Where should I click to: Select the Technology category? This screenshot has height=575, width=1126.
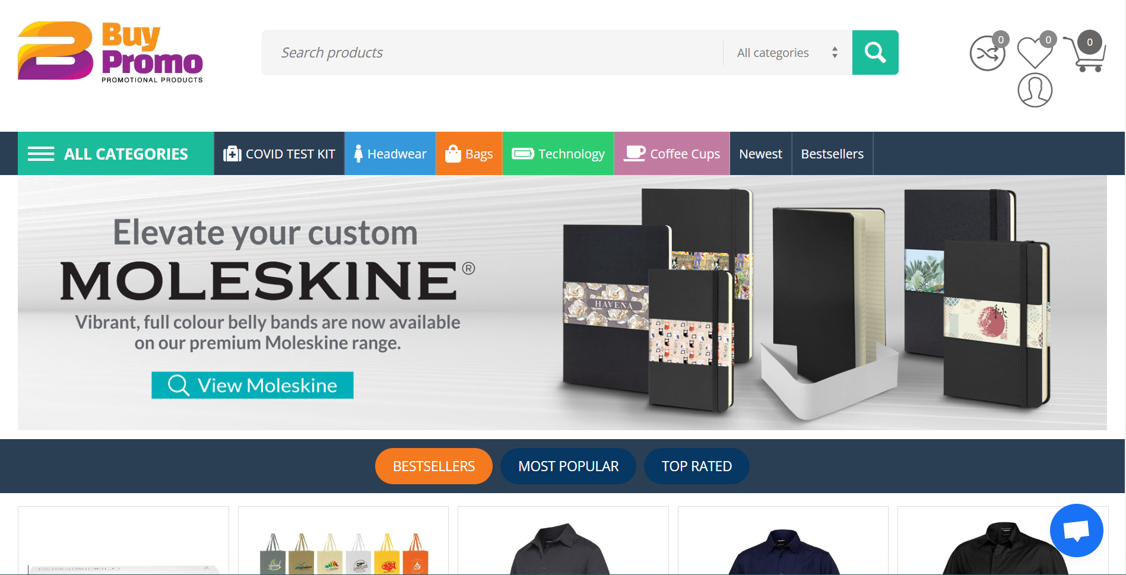click(558, 154)
